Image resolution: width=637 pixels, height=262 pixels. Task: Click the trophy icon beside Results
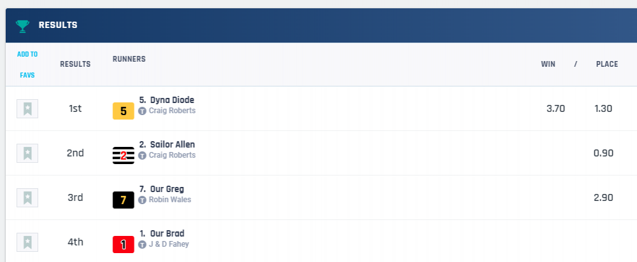point(23,25)
